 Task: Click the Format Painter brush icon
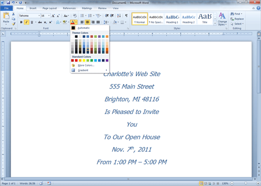[14, 24]
